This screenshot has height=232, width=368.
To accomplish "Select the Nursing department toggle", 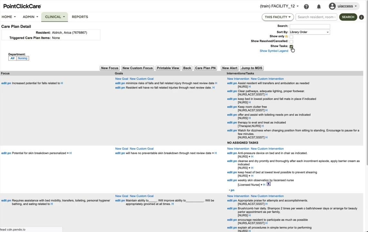I will [x=23, y=58].
